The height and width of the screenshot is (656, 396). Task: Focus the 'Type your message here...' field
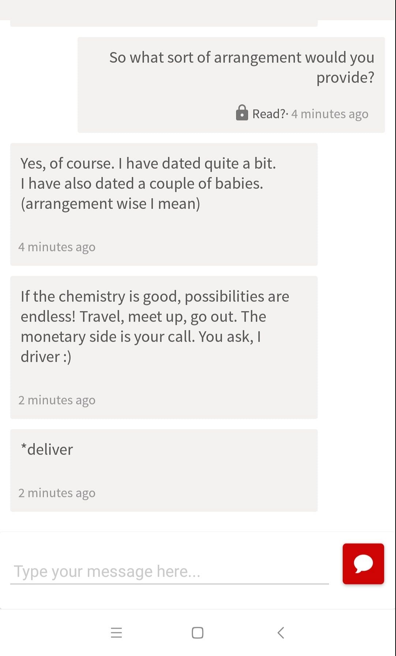pos(169,572)
